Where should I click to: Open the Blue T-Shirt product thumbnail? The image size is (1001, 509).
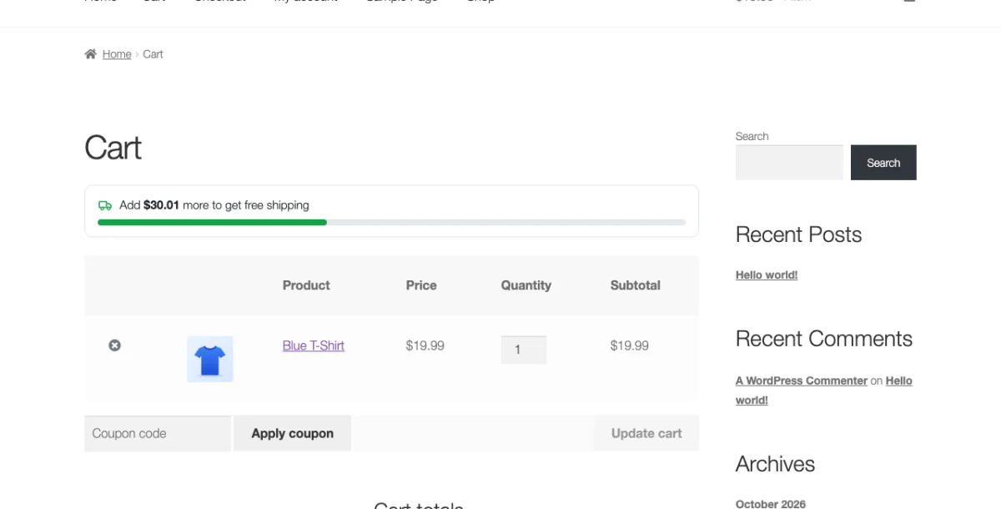[x=209, y=359]
